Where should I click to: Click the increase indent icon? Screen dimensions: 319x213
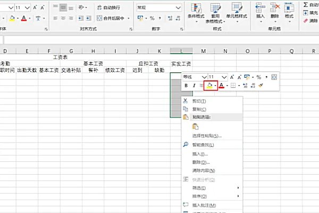tap(89, 18)
